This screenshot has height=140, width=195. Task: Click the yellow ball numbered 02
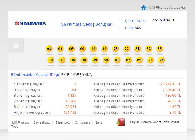click(49, 49)
